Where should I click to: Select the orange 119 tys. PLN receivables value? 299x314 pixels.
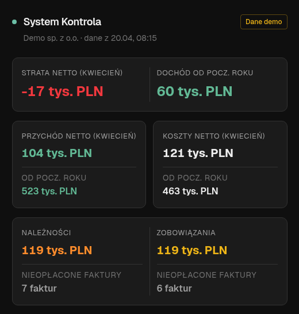[x=57, y=250]
